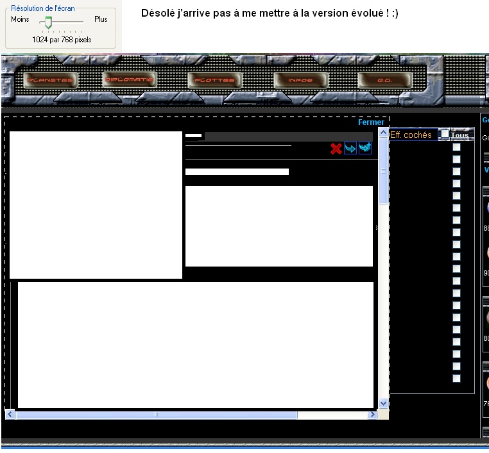Tick the last message checkbox in the list

[456, 378]
